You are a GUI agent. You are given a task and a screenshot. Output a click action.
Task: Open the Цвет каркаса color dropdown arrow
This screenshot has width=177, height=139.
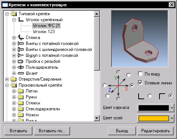172,108
